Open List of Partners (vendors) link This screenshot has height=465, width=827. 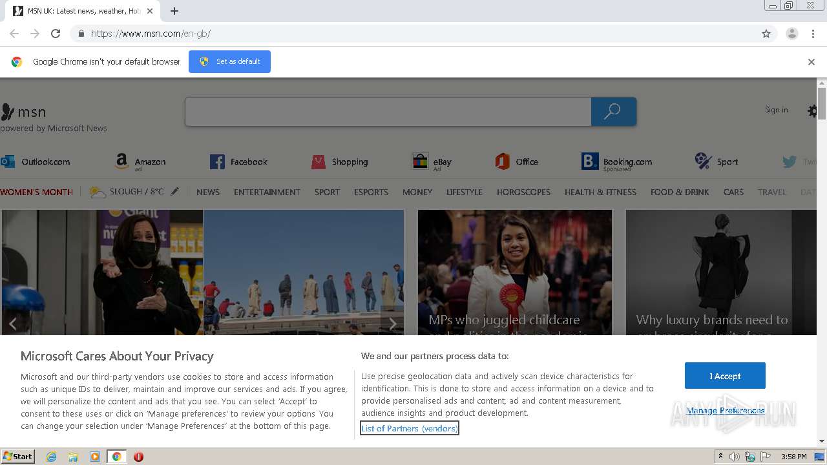tap(409, 428)
